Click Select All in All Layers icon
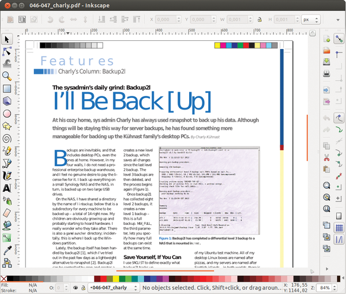Viewport: 346px width, 294px height. [x=22, y=20]
